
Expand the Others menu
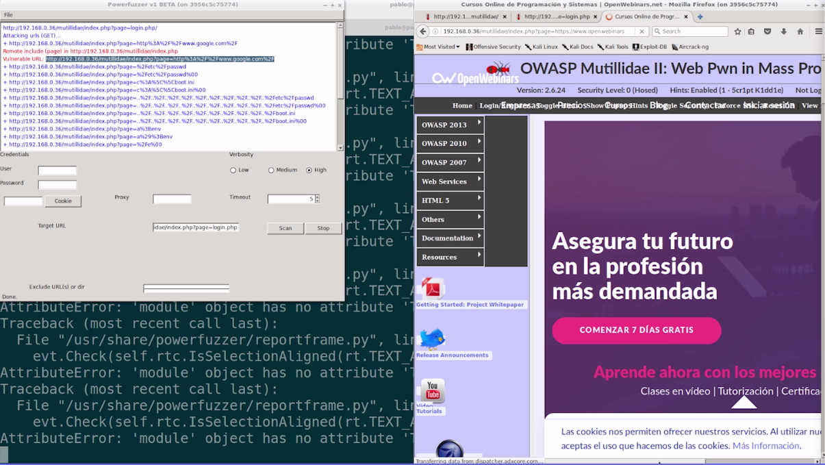pyautogui.click(x=450, y=219)
